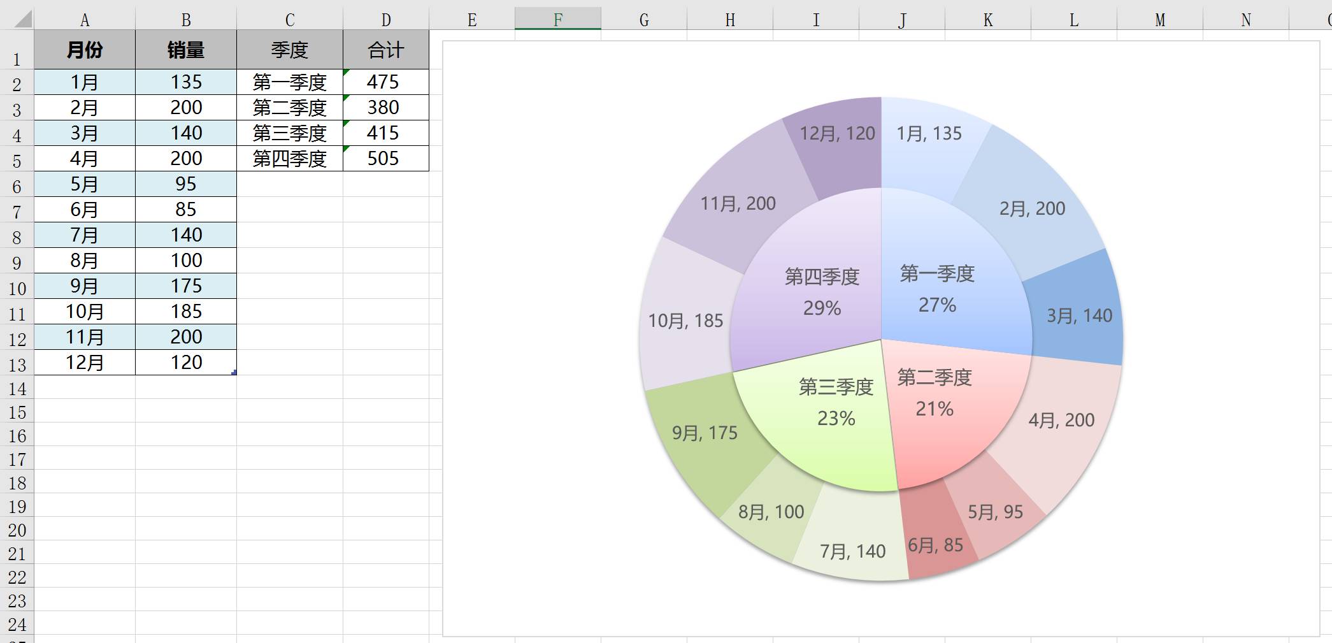1332x643 pixels.
Task: Select the cell containing 5月
Action: pyautogui.click(x=85, y=184)
